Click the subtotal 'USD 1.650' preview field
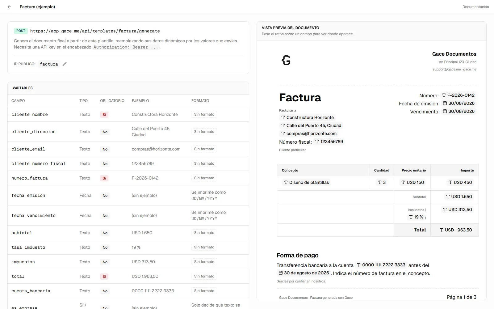 tap(459, 197)
